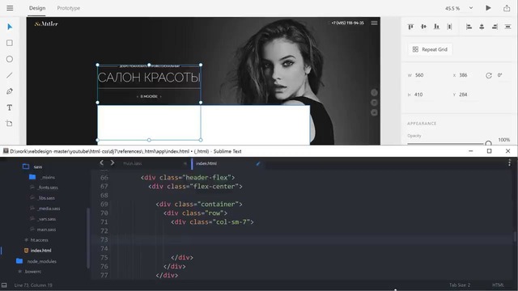
Task: Select the Artboard tool
Action: [x=9, y=124]
